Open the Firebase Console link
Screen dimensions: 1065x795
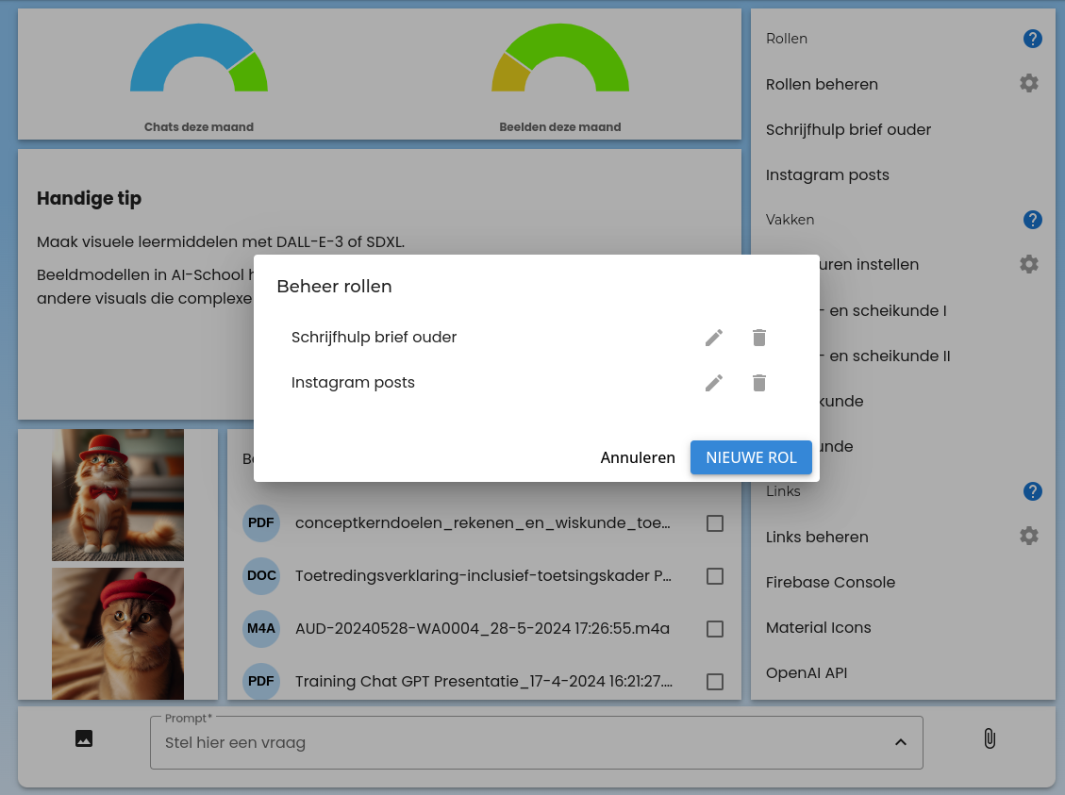pyautogui.click(x=830, y=582)
